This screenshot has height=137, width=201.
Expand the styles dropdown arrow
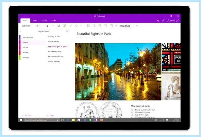(x=137, y=26)
